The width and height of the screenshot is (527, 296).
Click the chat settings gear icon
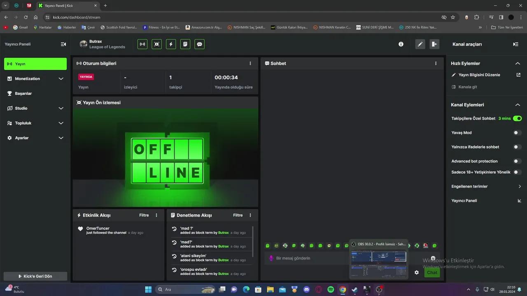click(x=417, y=272)
